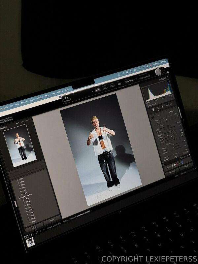Image resolution: width=198 pixels, height=264 pixels.
Task: Click the Exposure slider handle
Action: pyautogui.click(x=168, y=126)
